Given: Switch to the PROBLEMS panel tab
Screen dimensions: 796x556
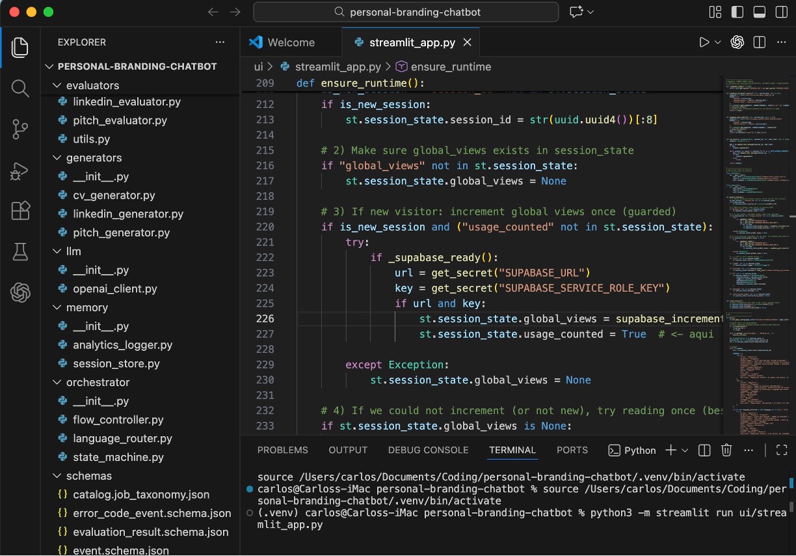Looking at the screenshot, I should (x=282, y=451).
